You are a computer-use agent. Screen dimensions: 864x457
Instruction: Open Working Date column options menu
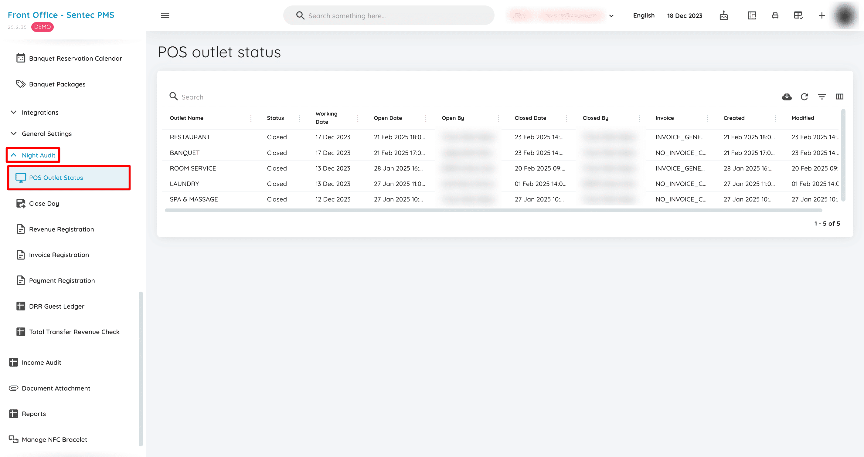[x=358, y=118]
